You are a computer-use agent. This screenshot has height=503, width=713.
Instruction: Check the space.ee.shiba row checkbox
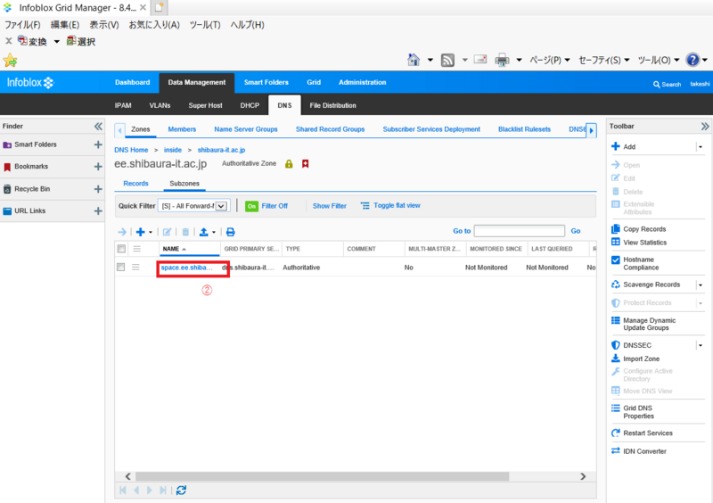pyautogui.click(x=120, y=268)
